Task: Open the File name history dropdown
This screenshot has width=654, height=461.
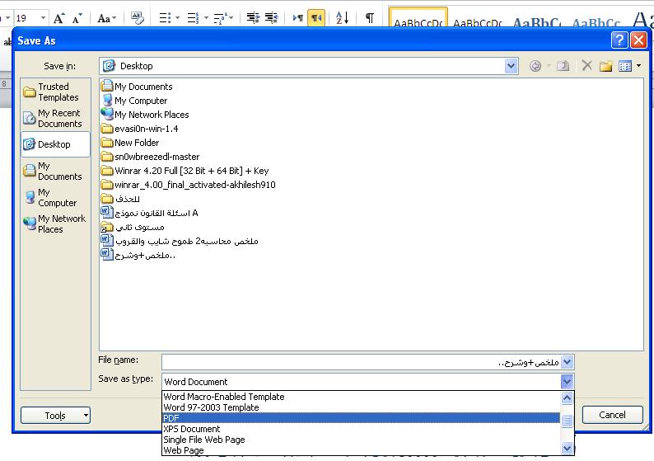Action: click(568, 362)
